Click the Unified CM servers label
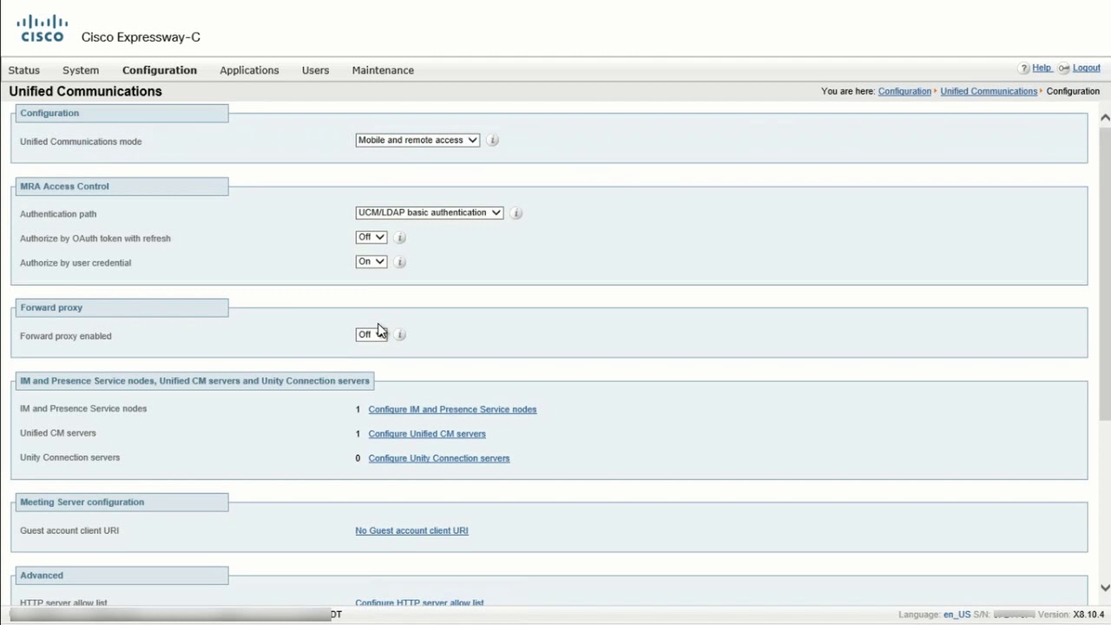This screenshot has width=1111, height=625. pos(58,433)
